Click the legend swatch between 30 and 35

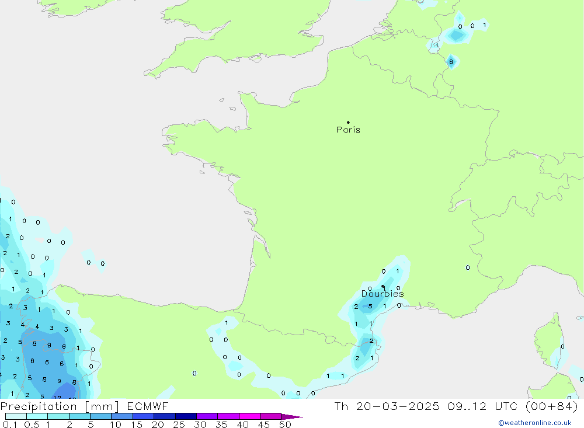tap(207, 416)
